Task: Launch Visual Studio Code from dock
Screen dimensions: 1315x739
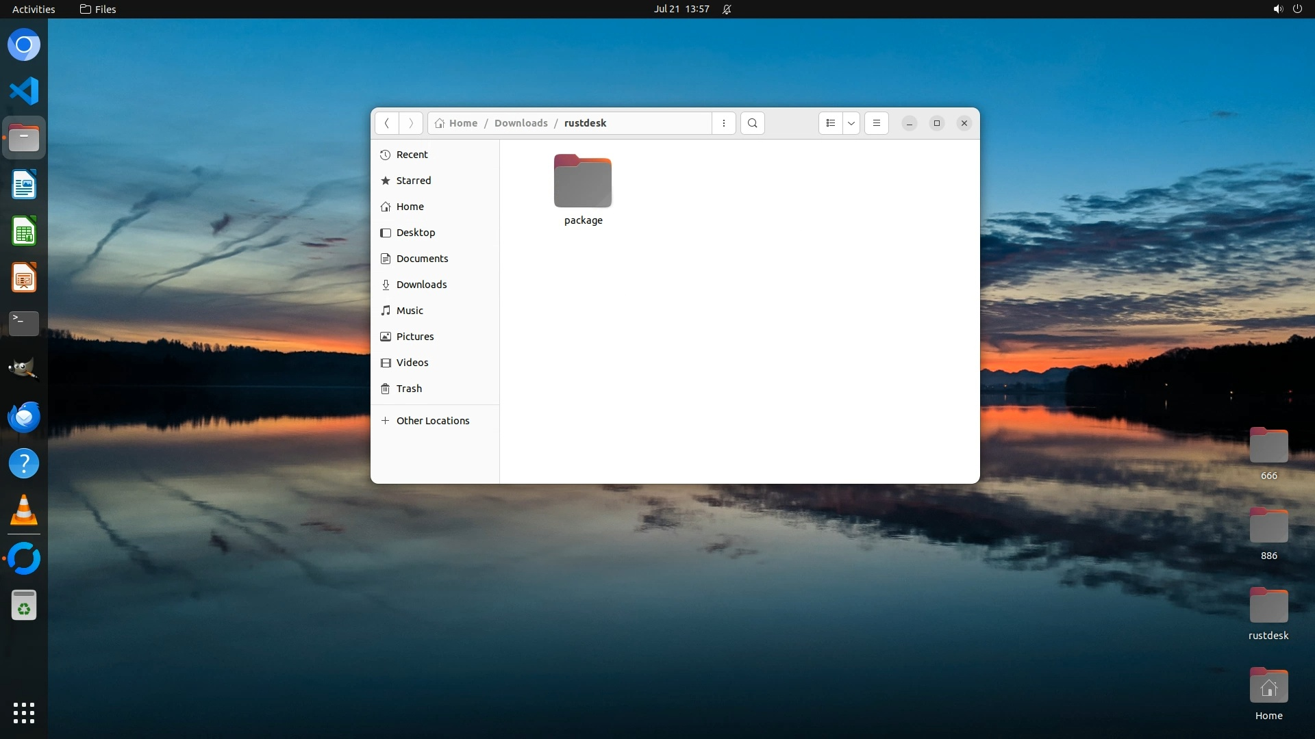Action: 24,91
